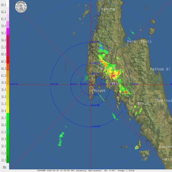
Task: Click the white Ranong city marker dot
Action: coord(102,13)
